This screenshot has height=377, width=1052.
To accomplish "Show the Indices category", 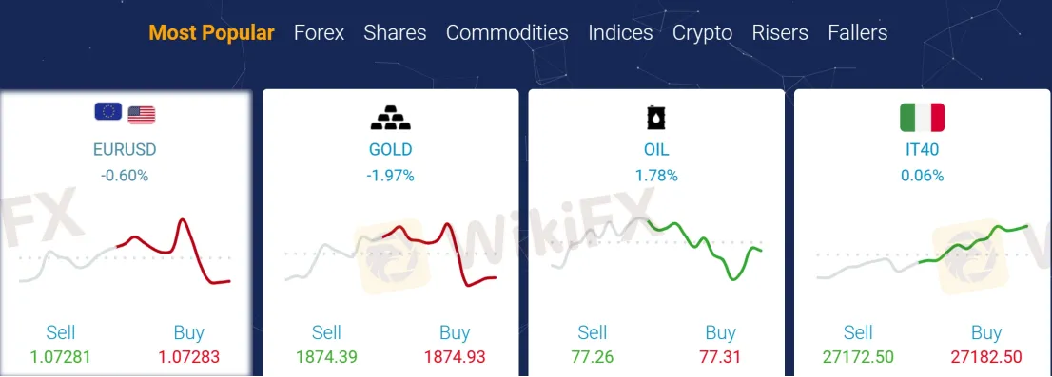I will click(x=620, y=33).
